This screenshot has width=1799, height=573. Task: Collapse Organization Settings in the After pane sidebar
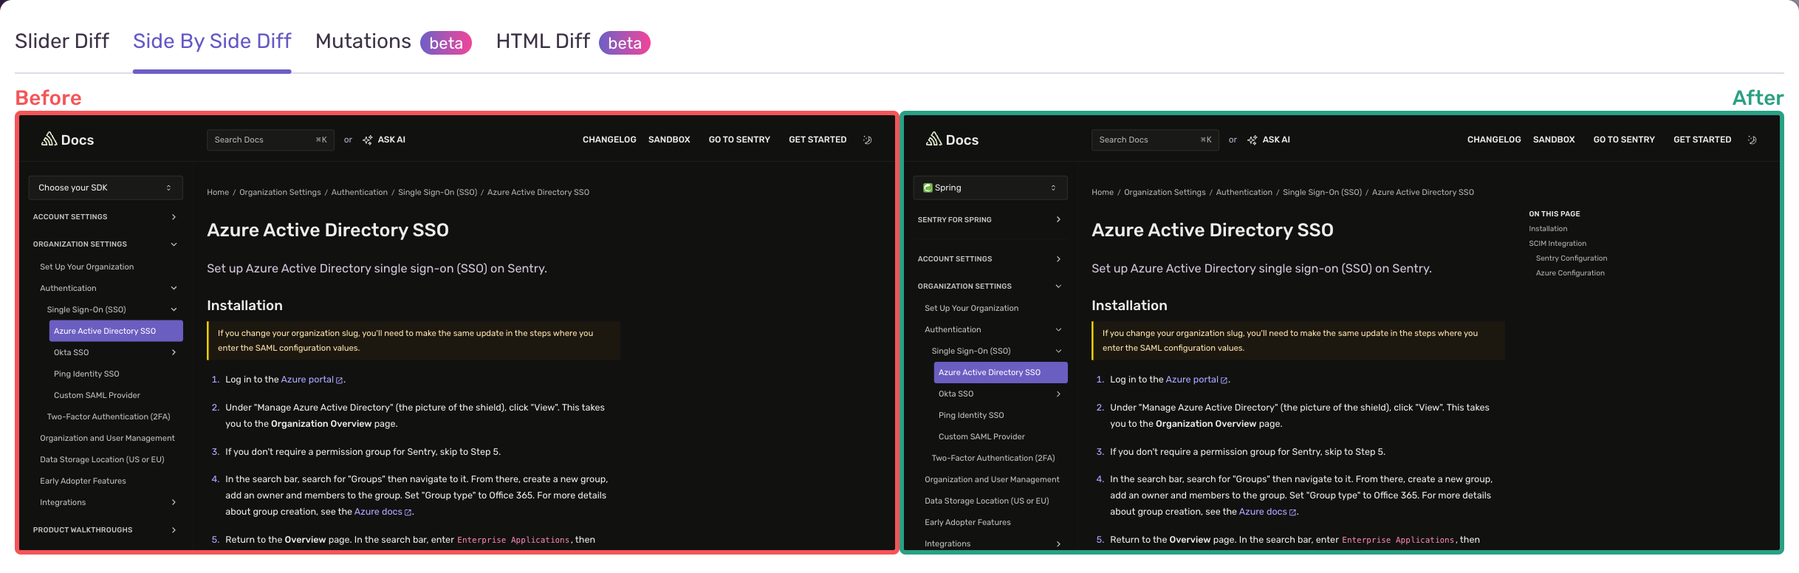(x=1058, y=286)
